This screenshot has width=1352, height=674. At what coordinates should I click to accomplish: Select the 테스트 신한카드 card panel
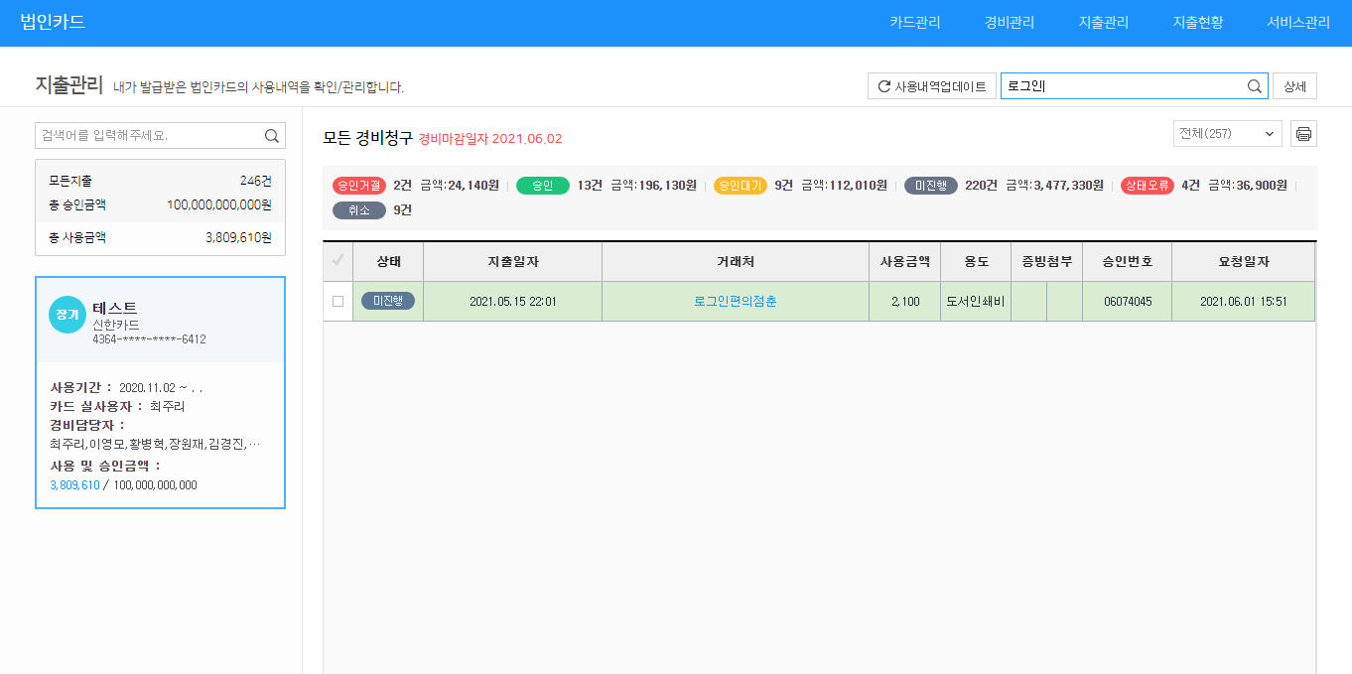[160, 392]
